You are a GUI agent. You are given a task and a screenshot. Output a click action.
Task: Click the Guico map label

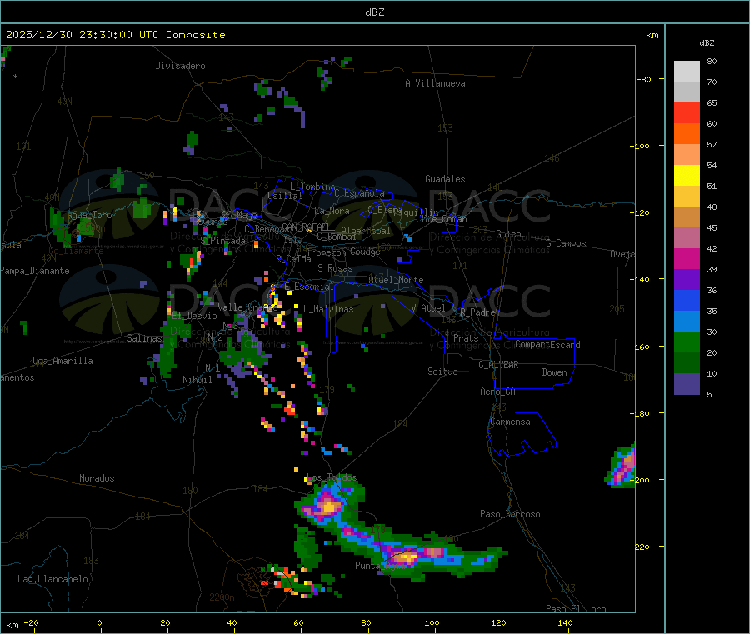tap(508, 234)
